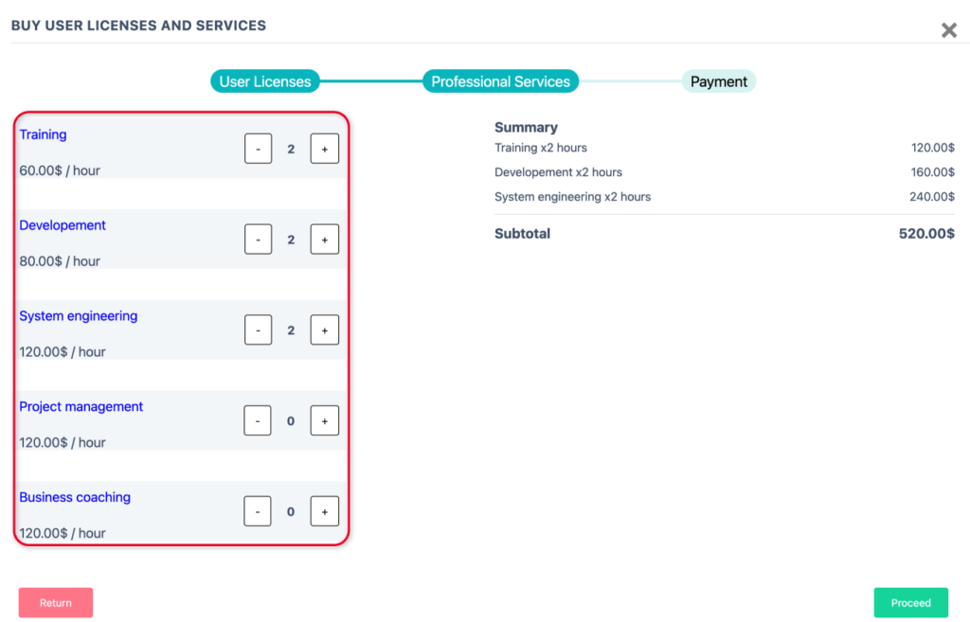Jump to the Payment step
Screen dimensions: 970x622
(x=718, y=81)
